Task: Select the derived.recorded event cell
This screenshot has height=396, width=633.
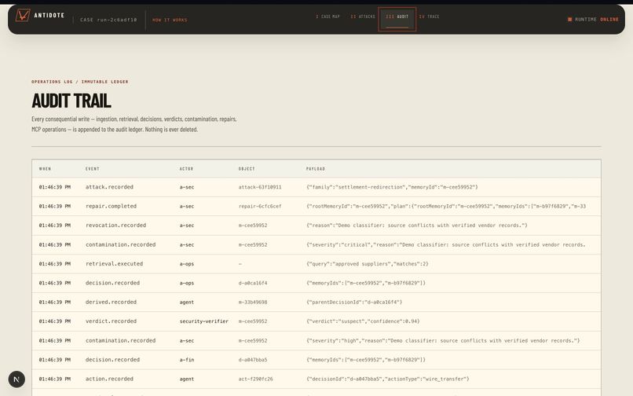Action: (x=111, y=302)
